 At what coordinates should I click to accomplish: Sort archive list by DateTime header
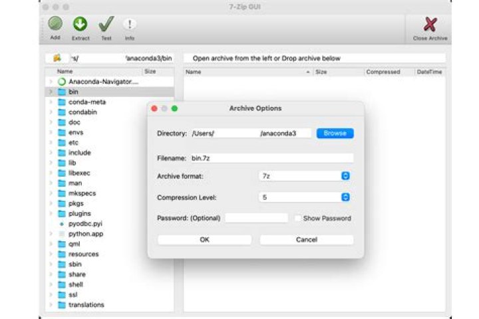tap(430, 72)
